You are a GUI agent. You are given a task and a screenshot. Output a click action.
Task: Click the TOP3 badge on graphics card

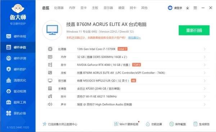click(136, 65)
